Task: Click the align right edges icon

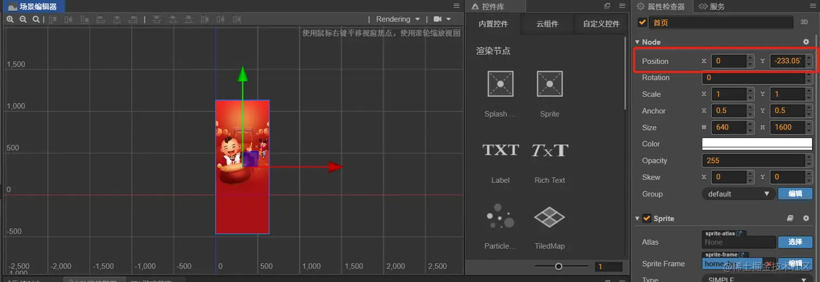Action: coord(133,19)
